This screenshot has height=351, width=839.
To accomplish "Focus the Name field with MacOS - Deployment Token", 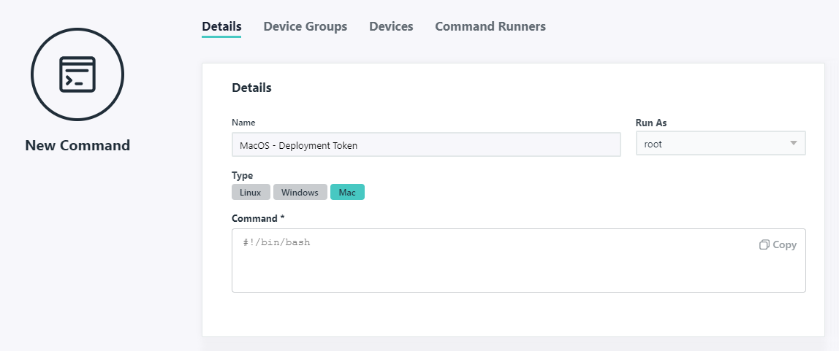I will point(425,144).
